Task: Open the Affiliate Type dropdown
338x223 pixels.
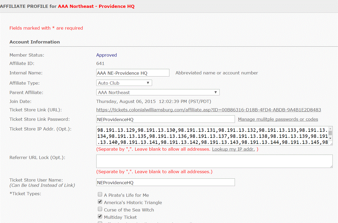Action: pyautogui.click(x=124, y=83)
